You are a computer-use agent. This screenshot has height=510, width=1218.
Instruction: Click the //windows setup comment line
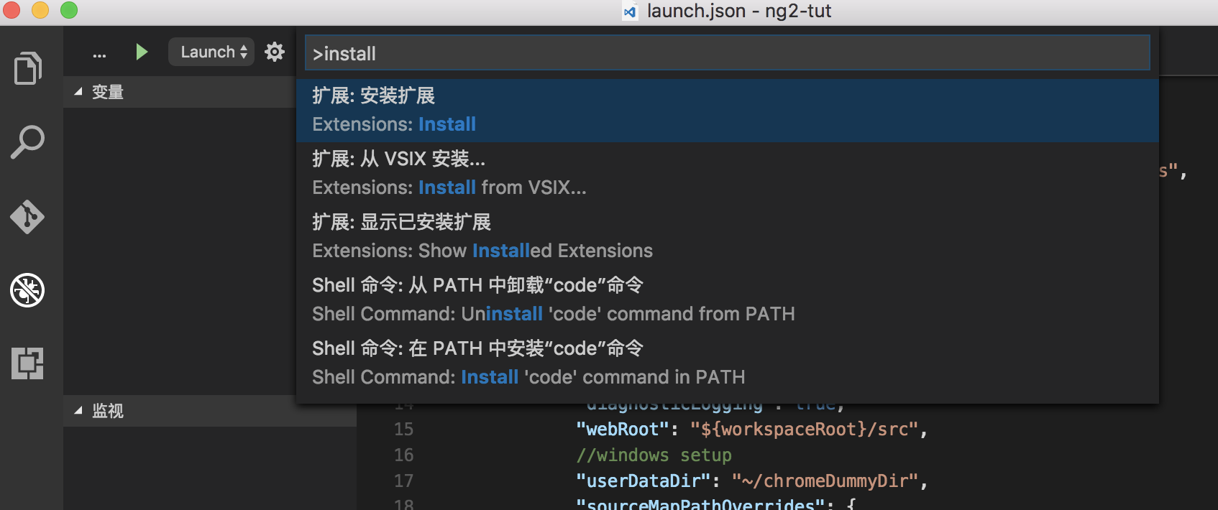tap(654, 455)
